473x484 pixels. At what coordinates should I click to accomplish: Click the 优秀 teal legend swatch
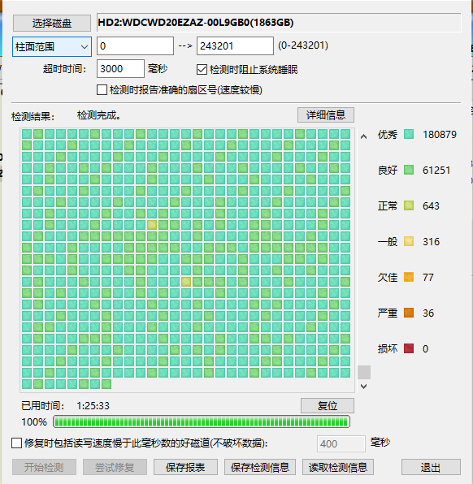pyautogui.click(x=409, y=134)
